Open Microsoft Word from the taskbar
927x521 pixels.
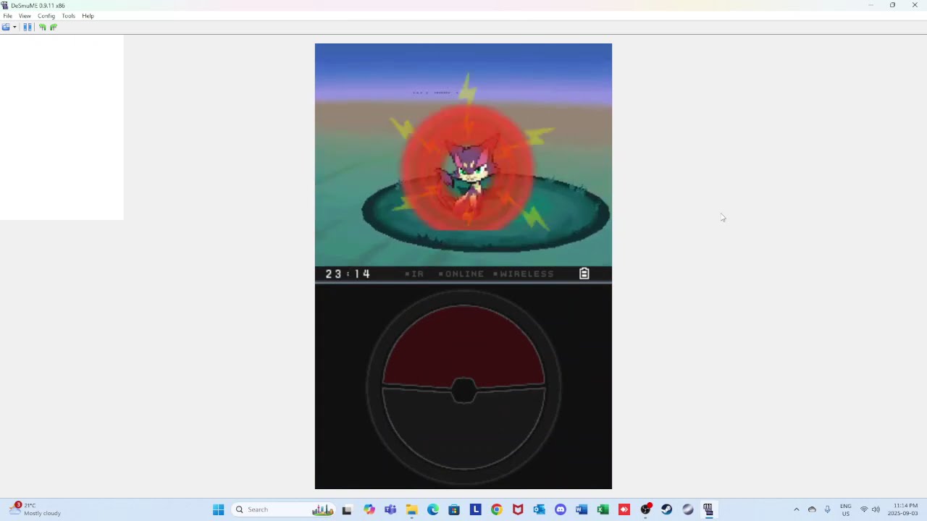(x=582, y=509)
